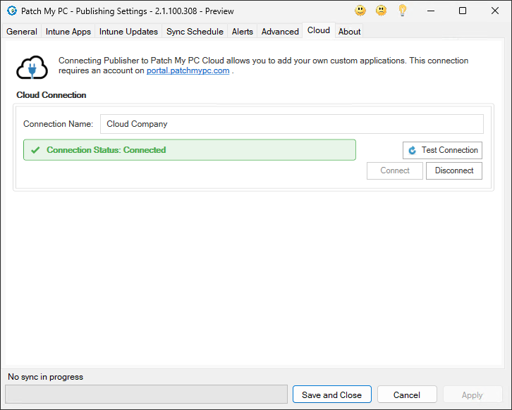The width and height of the screenshot is (512, 410).
Task: Click the cloud plug icon
Action: click(32, 67)
